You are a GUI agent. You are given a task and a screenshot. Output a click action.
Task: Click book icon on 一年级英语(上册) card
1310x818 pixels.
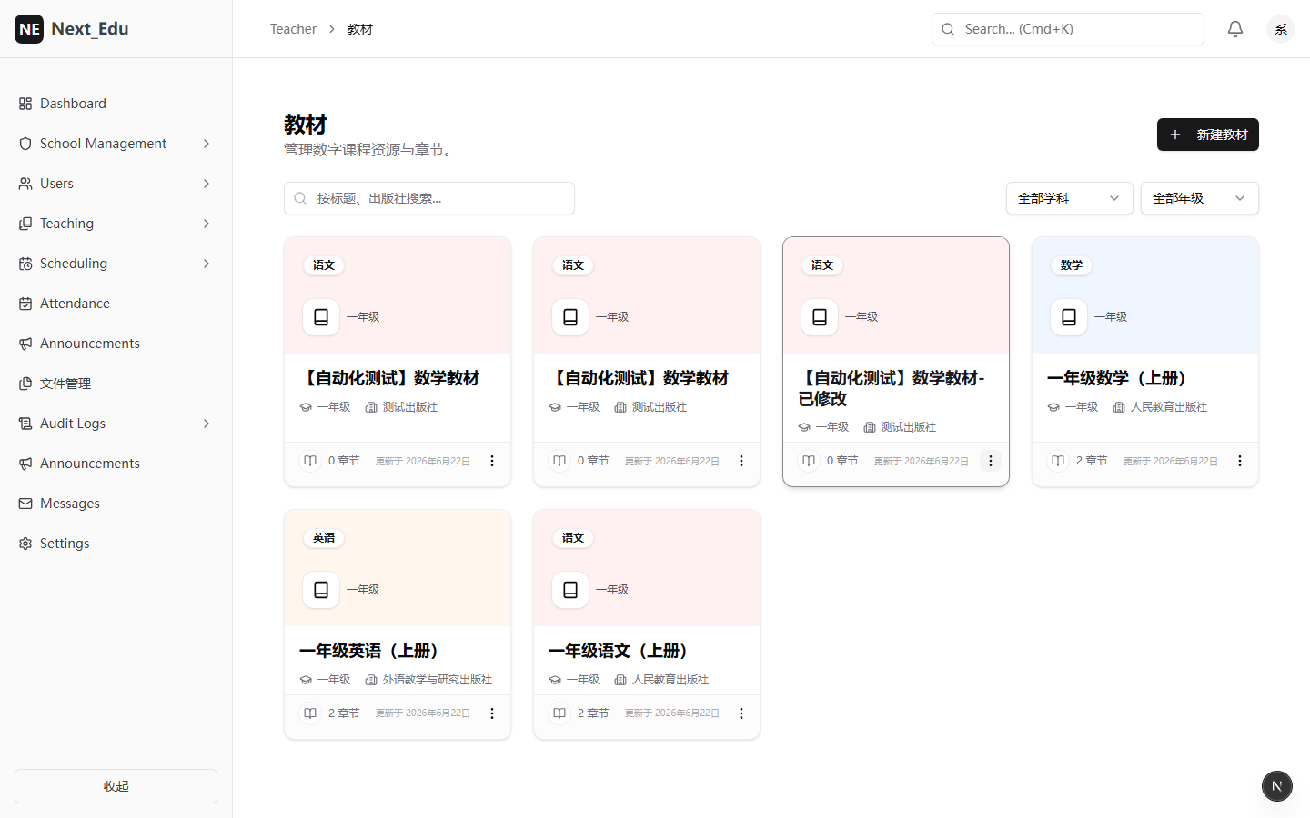click(x=321, y=590)
